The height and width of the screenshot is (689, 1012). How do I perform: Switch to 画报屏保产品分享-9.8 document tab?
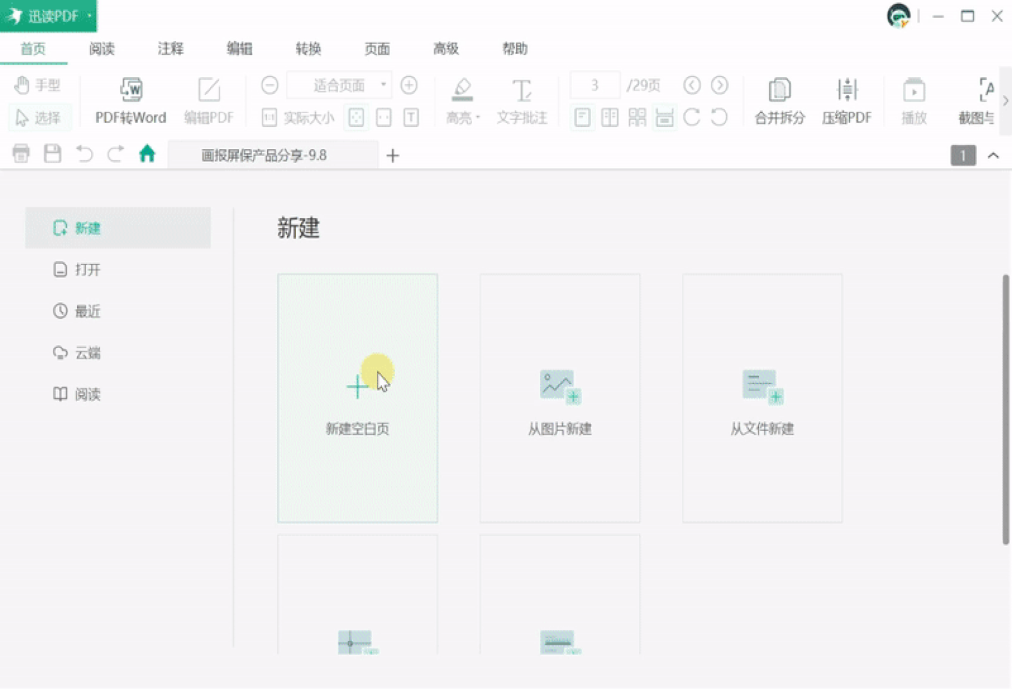click(273, 155)
